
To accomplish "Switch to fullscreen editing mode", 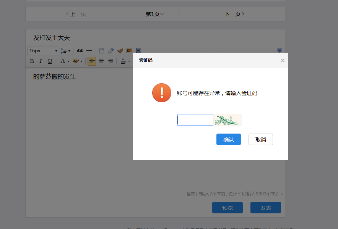I will [279, 50].
